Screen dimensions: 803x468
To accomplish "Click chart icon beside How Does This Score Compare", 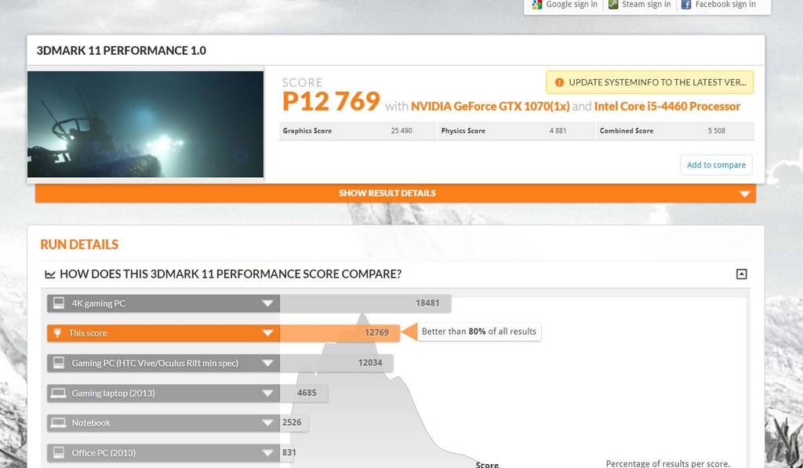I will pos(50,274).
